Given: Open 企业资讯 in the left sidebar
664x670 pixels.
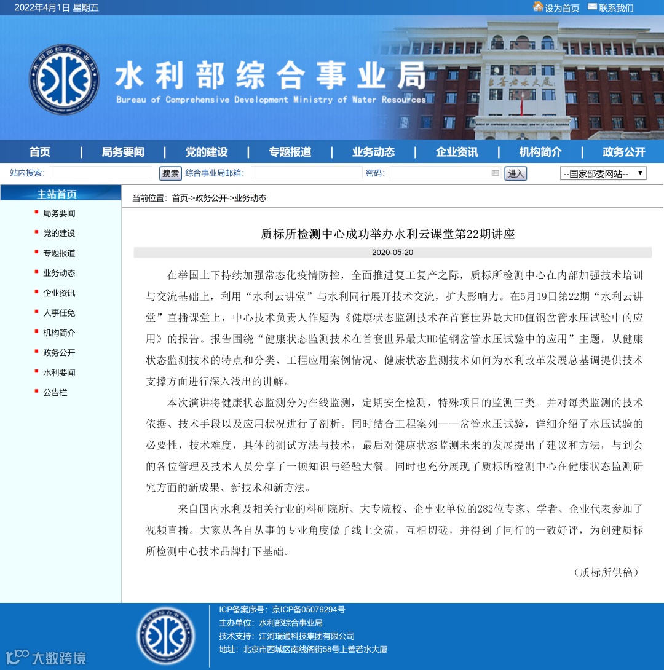Looking at the screenshot, I should point(59,293).
